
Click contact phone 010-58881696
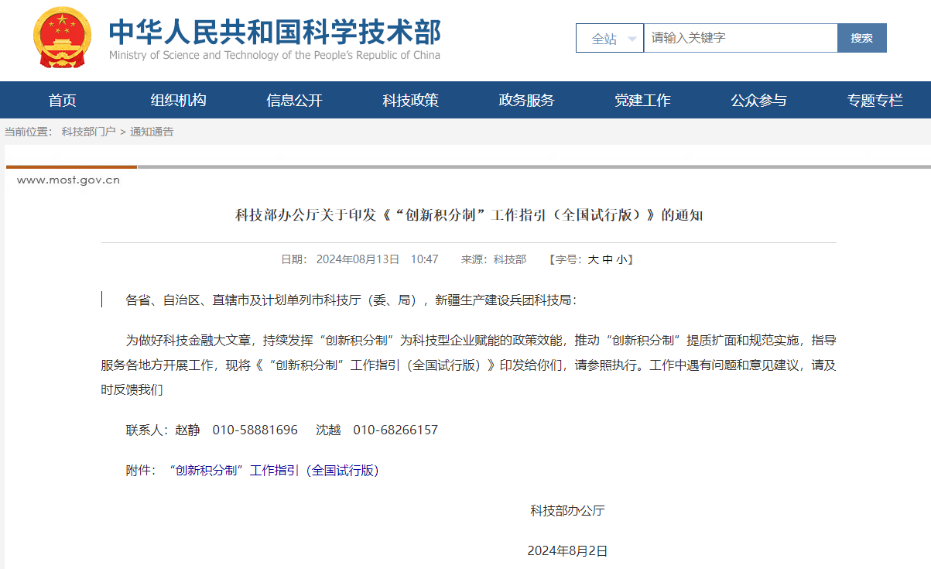click(x=255, y=430)
